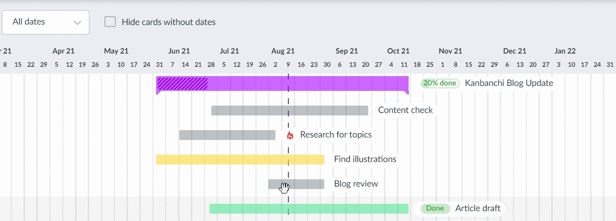
Task: Select the purple Kanbanchi Blog Update bar
Action: point(282,83)
